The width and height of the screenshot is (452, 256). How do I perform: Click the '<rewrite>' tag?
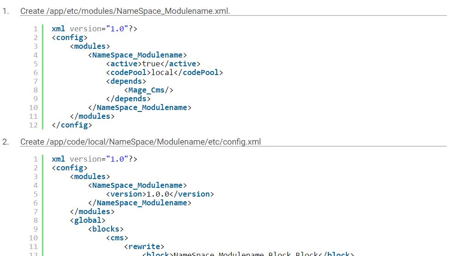coord(144,247)
